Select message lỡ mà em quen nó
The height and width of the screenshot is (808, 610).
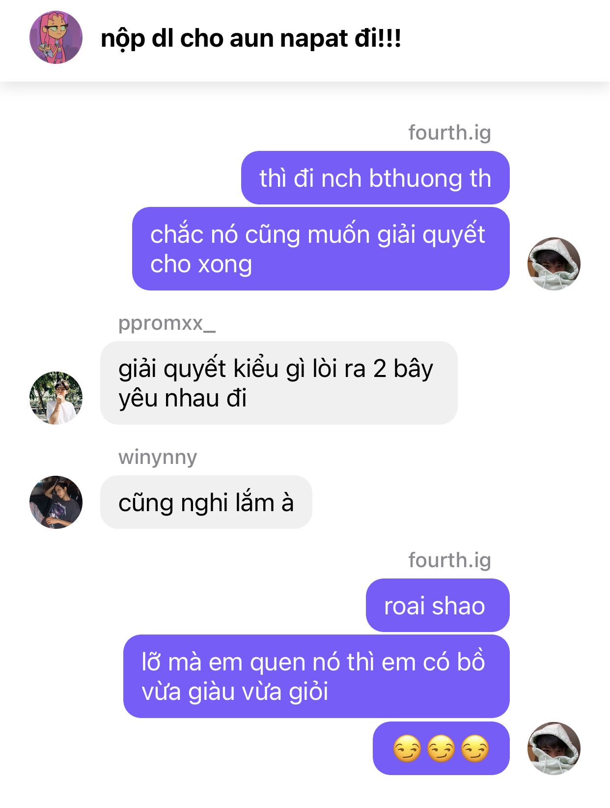pyautogui.click(x=316, y=676)
